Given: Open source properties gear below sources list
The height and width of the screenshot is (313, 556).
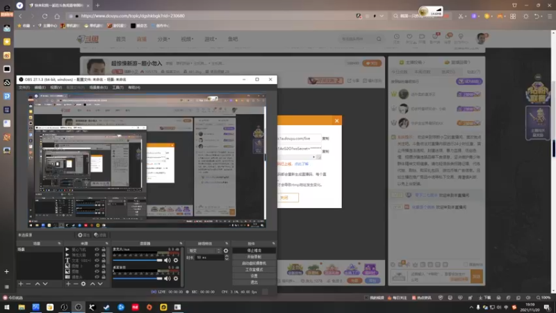Looking at the screenshot, I should [83, 284].
